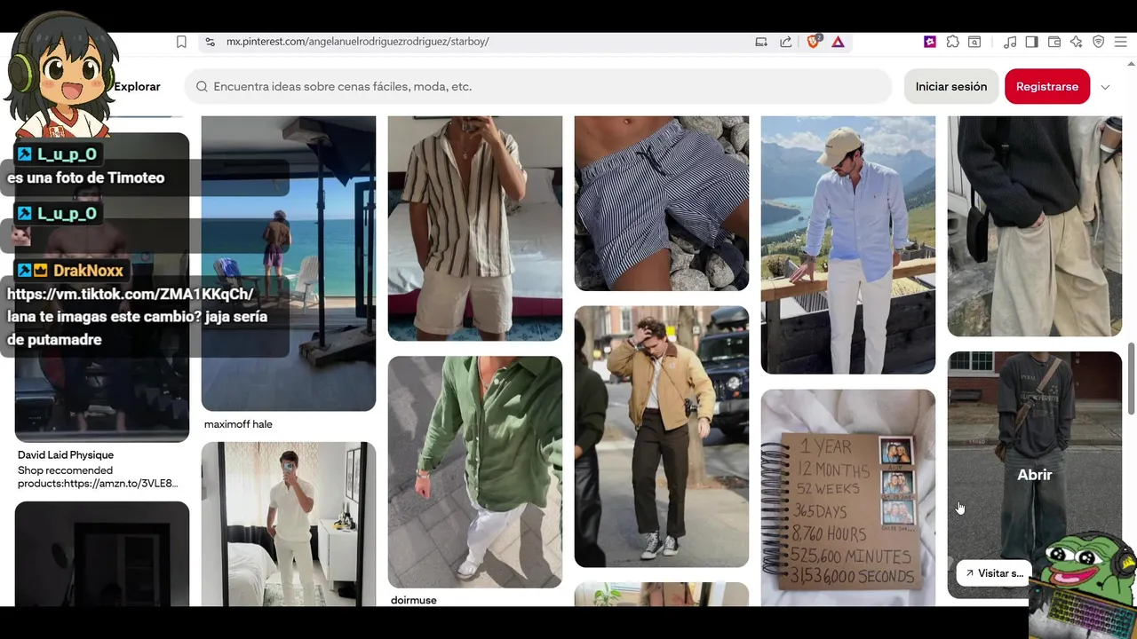Click the DrakNoxx chat username
The image size is (1137, 639).
click(88, 270)
